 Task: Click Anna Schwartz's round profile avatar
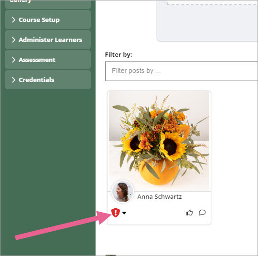coord(123,192)
